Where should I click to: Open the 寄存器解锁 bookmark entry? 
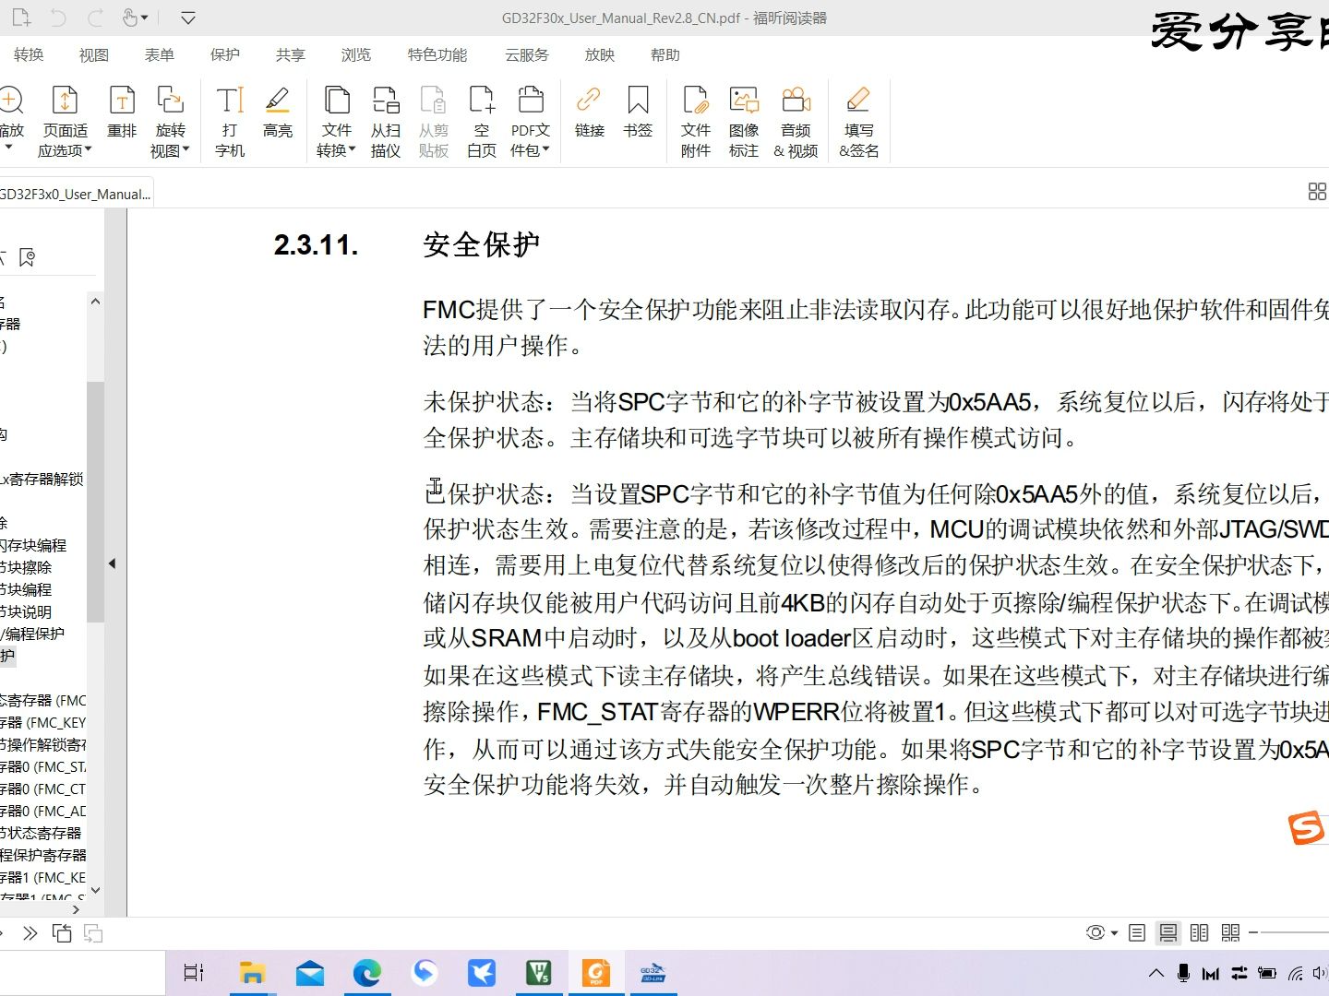[42, 479]
